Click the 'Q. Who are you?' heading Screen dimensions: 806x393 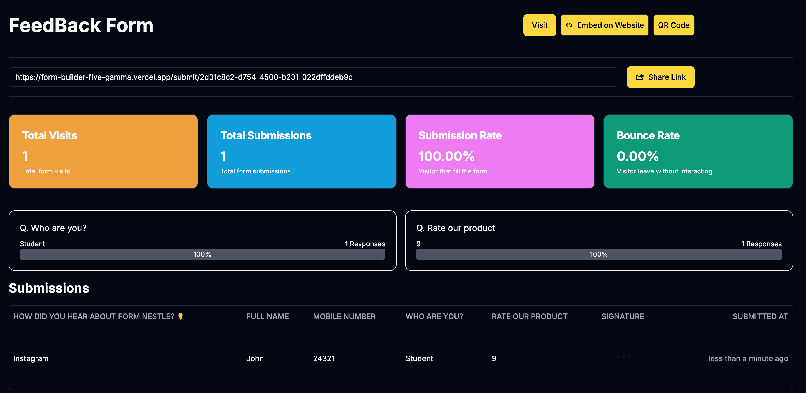click(53, 228)
